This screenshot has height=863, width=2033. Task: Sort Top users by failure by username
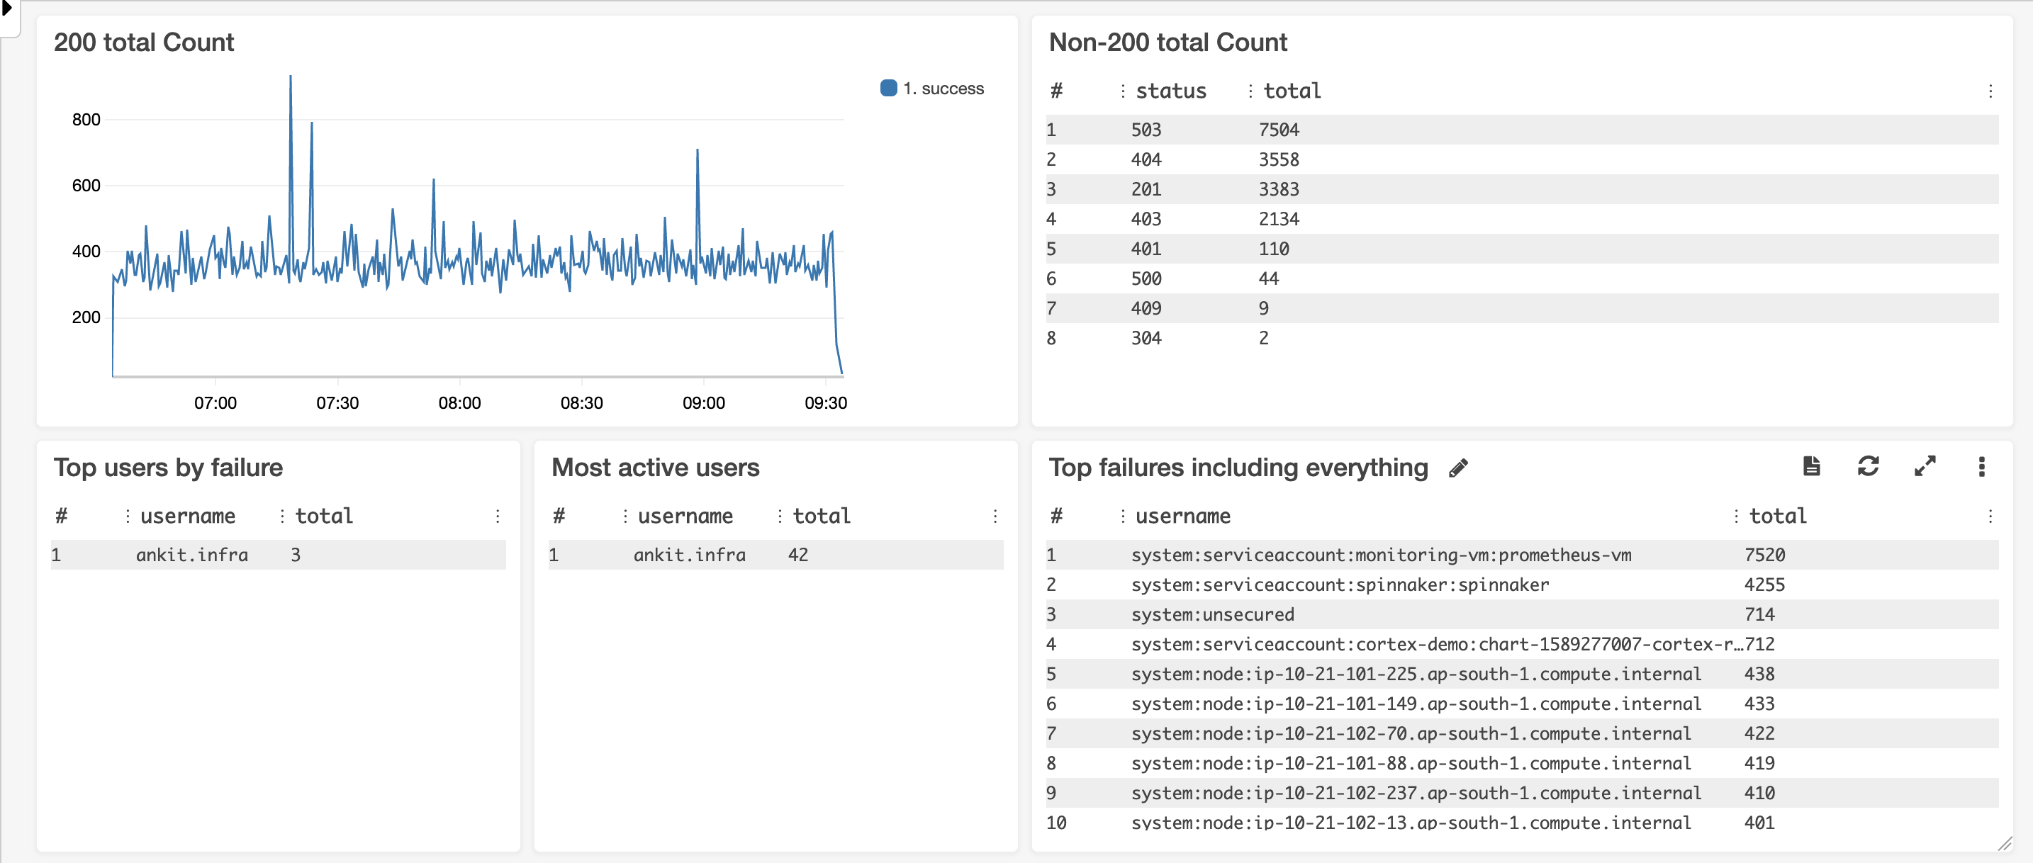click(x=188, y=516)
